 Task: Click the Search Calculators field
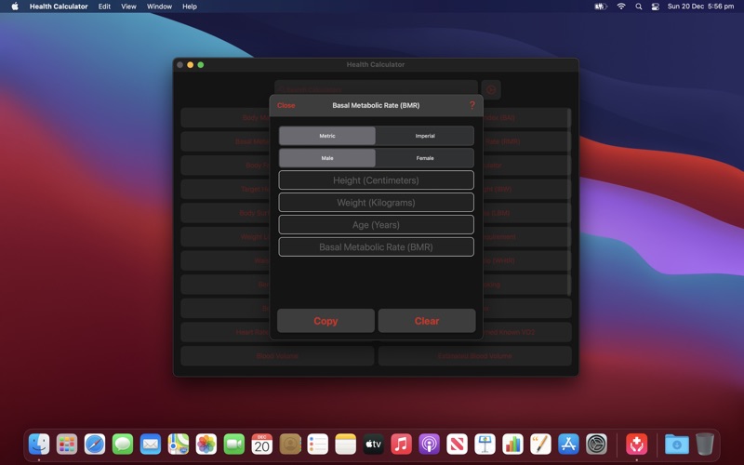377,88
